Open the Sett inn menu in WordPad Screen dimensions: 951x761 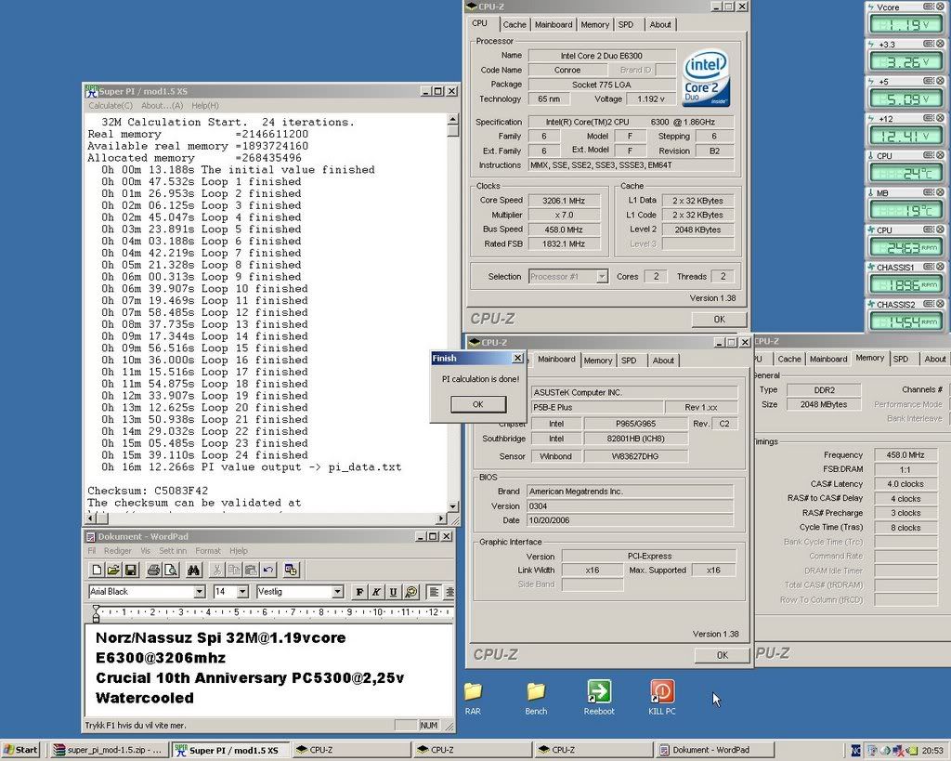pos(173,551)
